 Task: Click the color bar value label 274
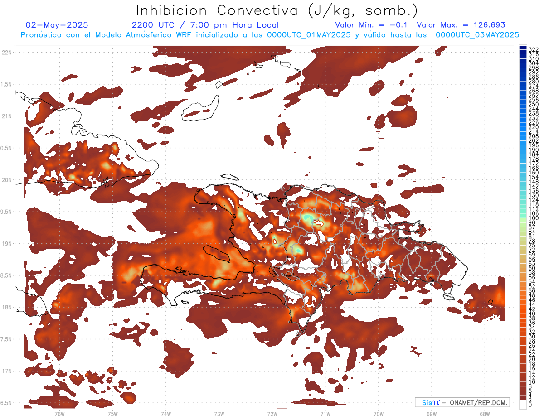534,86
